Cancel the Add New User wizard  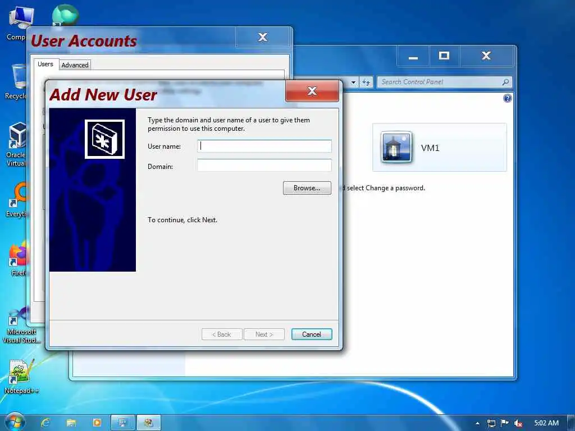pos(311,334)
